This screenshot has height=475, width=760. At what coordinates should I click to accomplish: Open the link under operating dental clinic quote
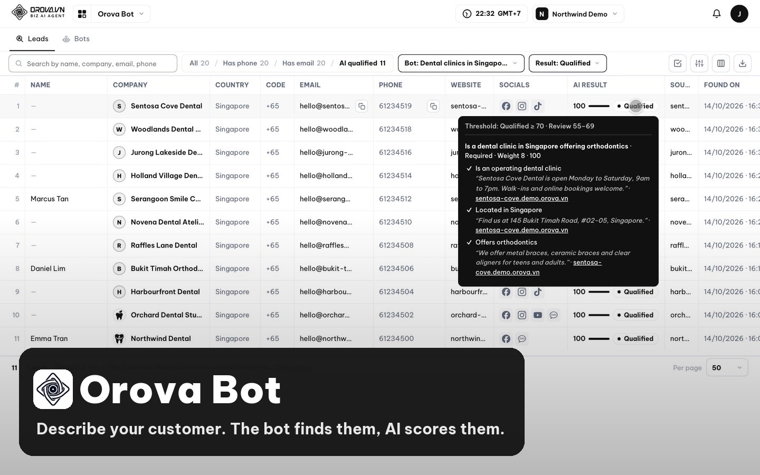pos(521,198)
